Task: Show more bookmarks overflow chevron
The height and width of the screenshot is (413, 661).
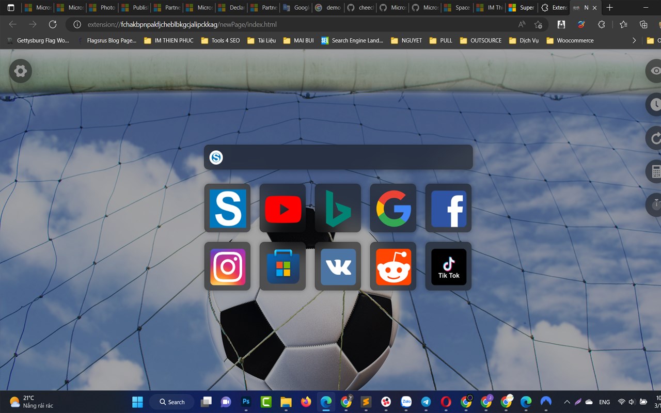Action: point(634,40)
